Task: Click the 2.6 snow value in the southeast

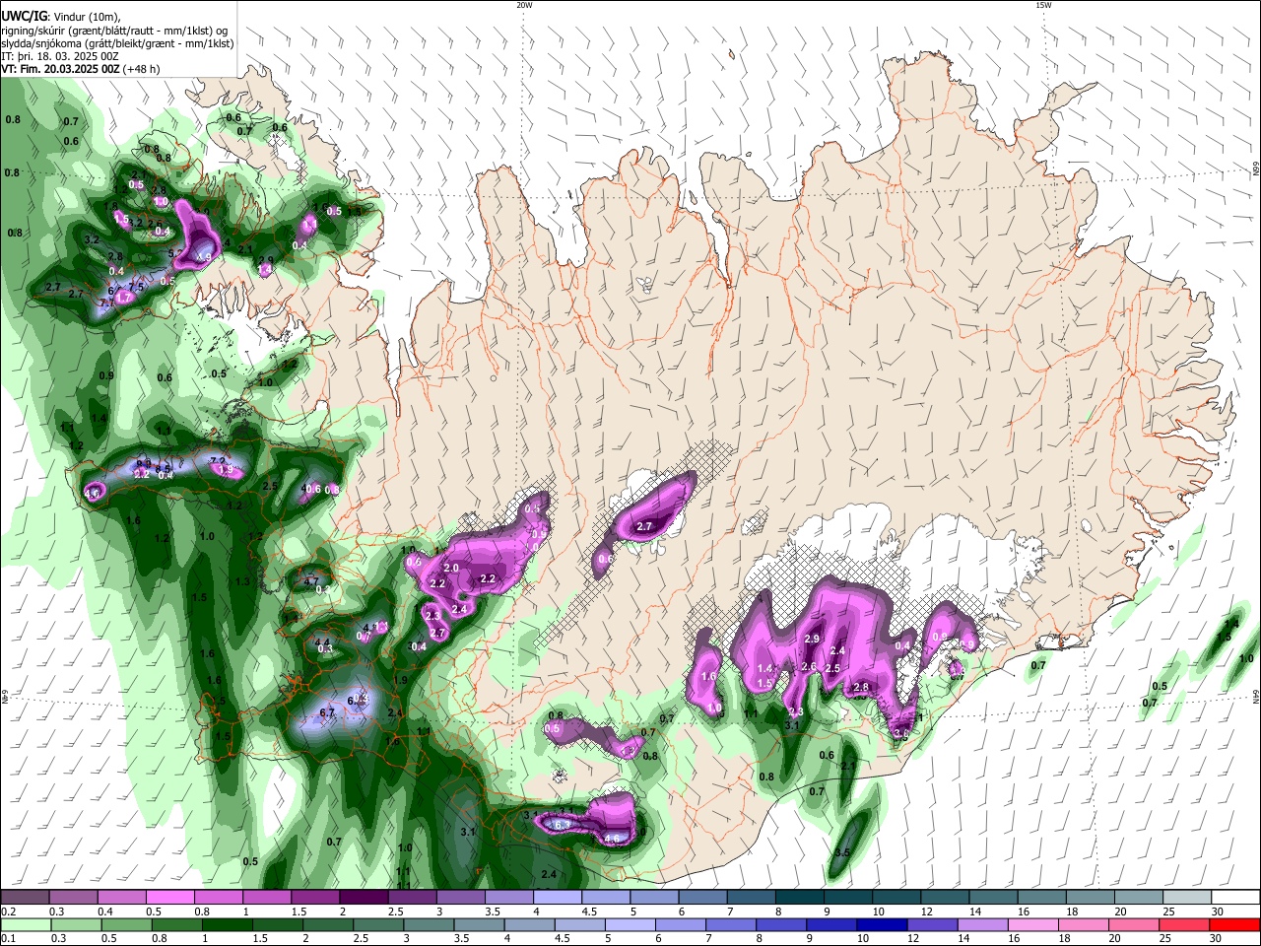Action: click(809, 667)
